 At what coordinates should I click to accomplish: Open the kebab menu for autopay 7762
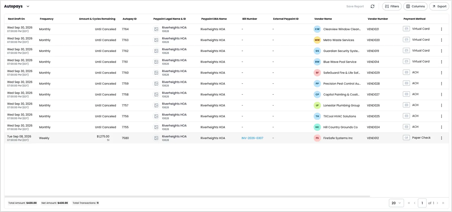tap(442, 51)
